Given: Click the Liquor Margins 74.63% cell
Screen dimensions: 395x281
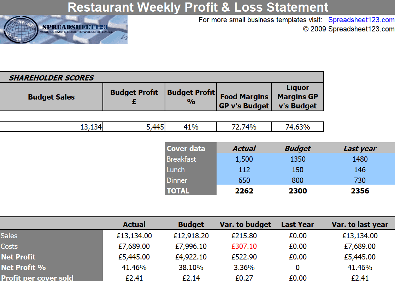Looking at the screenshot, I should [x=297, y=127].
